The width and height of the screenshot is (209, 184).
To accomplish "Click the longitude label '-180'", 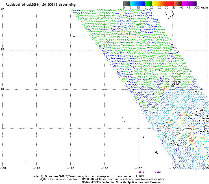I will (x=3, y=168).
